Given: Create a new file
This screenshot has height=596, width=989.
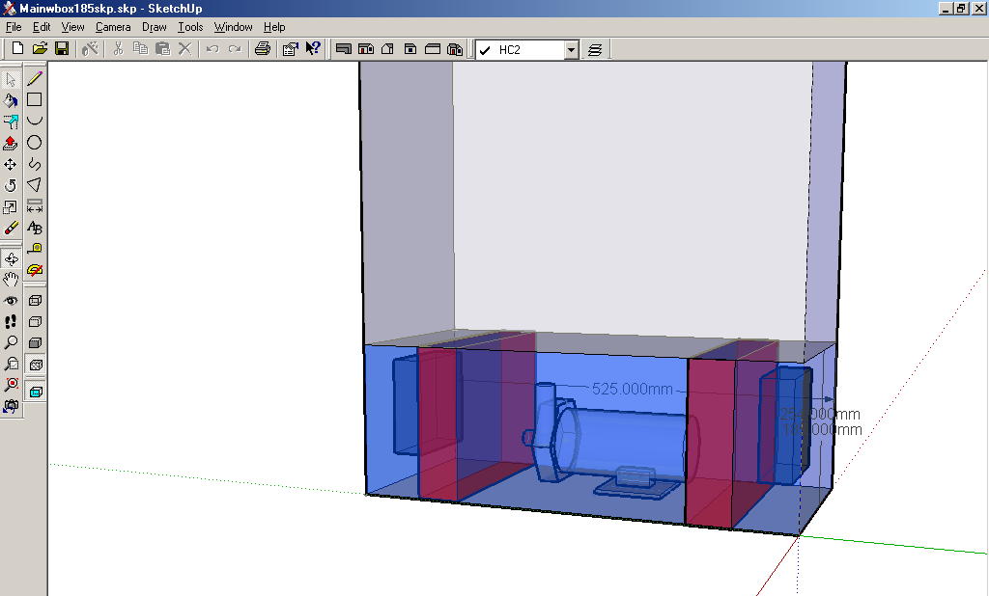Looking at the screenshot, I should (17, 48).
